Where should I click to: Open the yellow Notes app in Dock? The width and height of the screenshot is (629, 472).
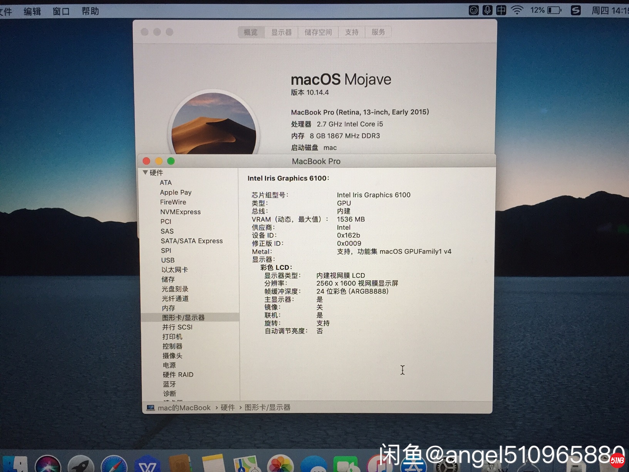(213, 464)
